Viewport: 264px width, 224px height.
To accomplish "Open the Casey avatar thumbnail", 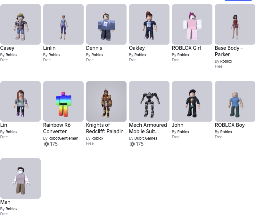I will tap(21, 24).
